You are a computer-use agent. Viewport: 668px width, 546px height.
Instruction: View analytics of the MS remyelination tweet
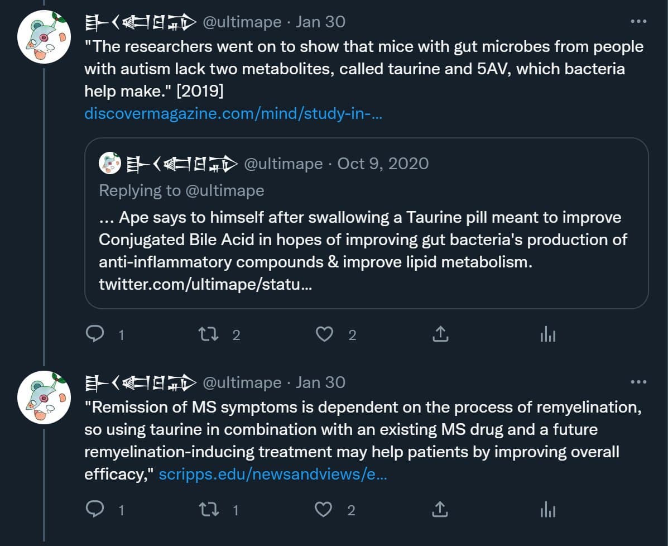tap(548, 510)
